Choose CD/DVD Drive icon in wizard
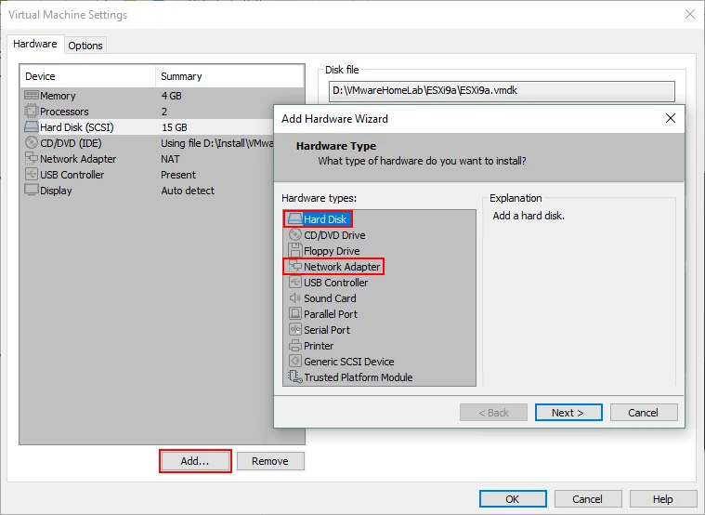Screen dimensions: 705x515 point(295,235)
